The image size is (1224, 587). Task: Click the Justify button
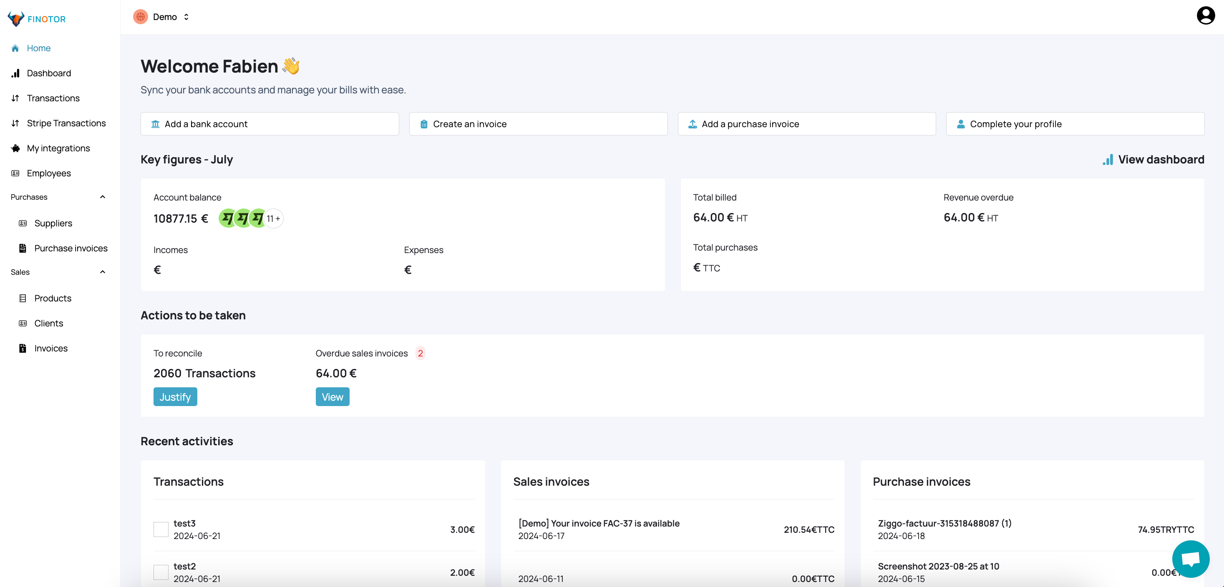pos(175,397)
